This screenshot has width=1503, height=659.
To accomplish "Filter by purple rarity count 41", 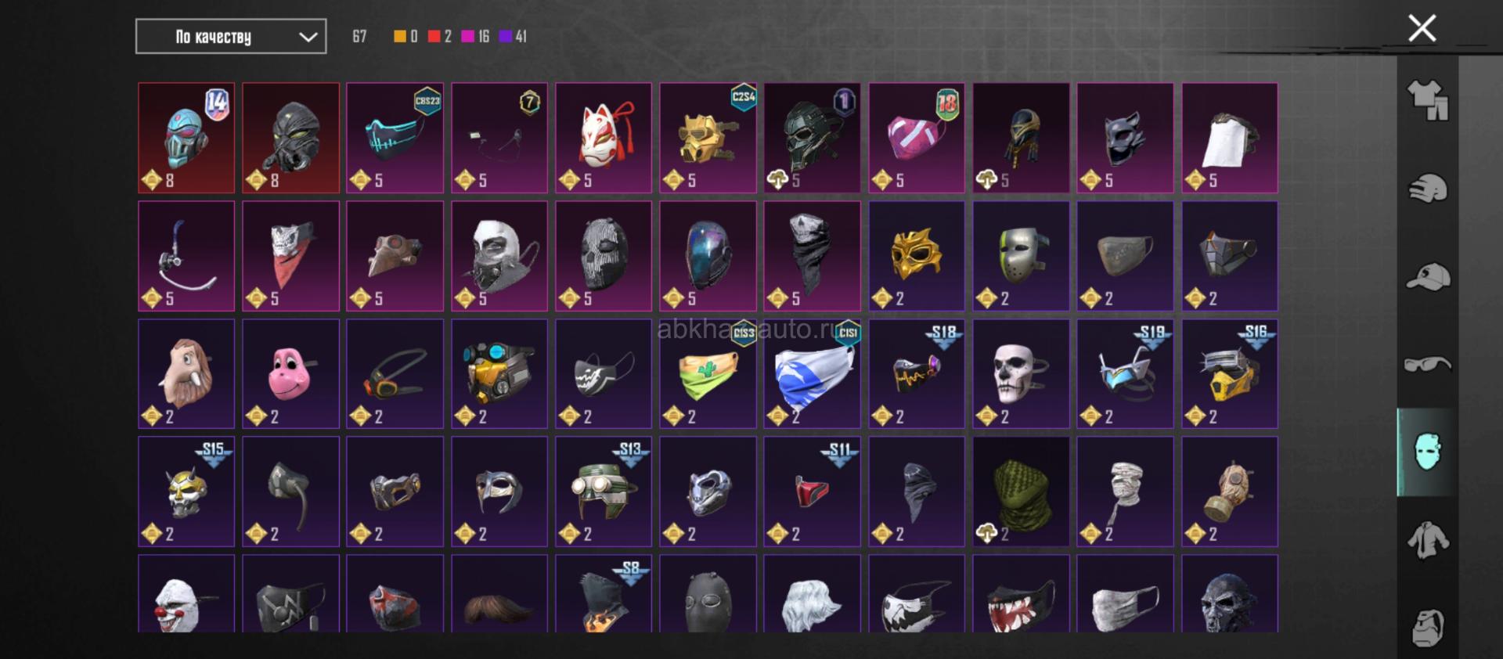I will [x=514, y=36].
